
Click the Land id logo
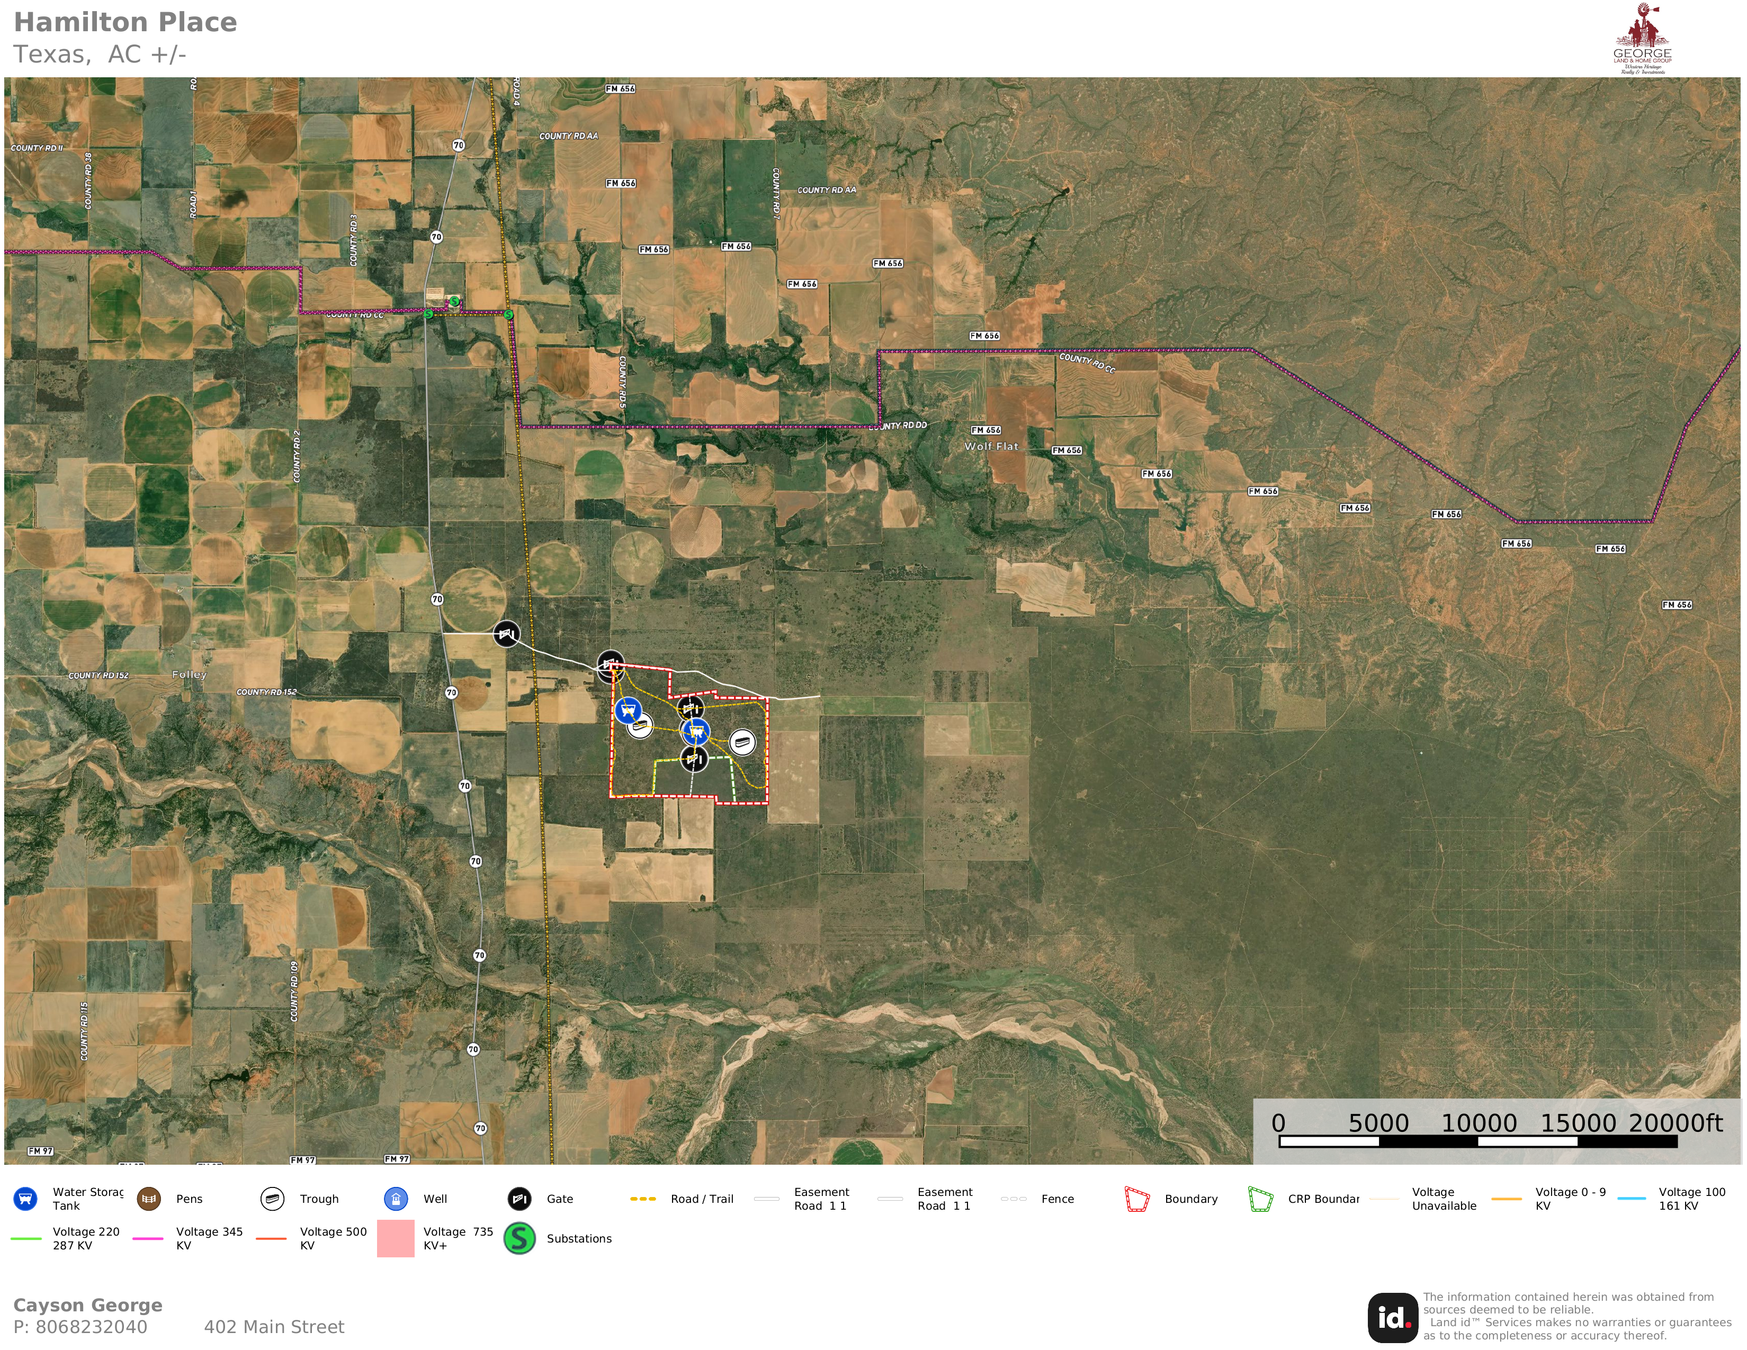(x=1393, y=1317)
